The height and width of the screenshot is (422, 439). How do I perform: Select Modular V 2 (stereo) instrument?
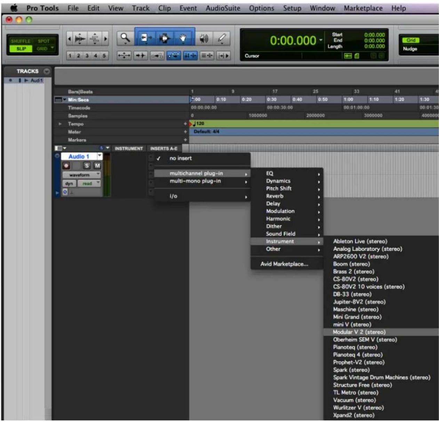pos(381,332)
